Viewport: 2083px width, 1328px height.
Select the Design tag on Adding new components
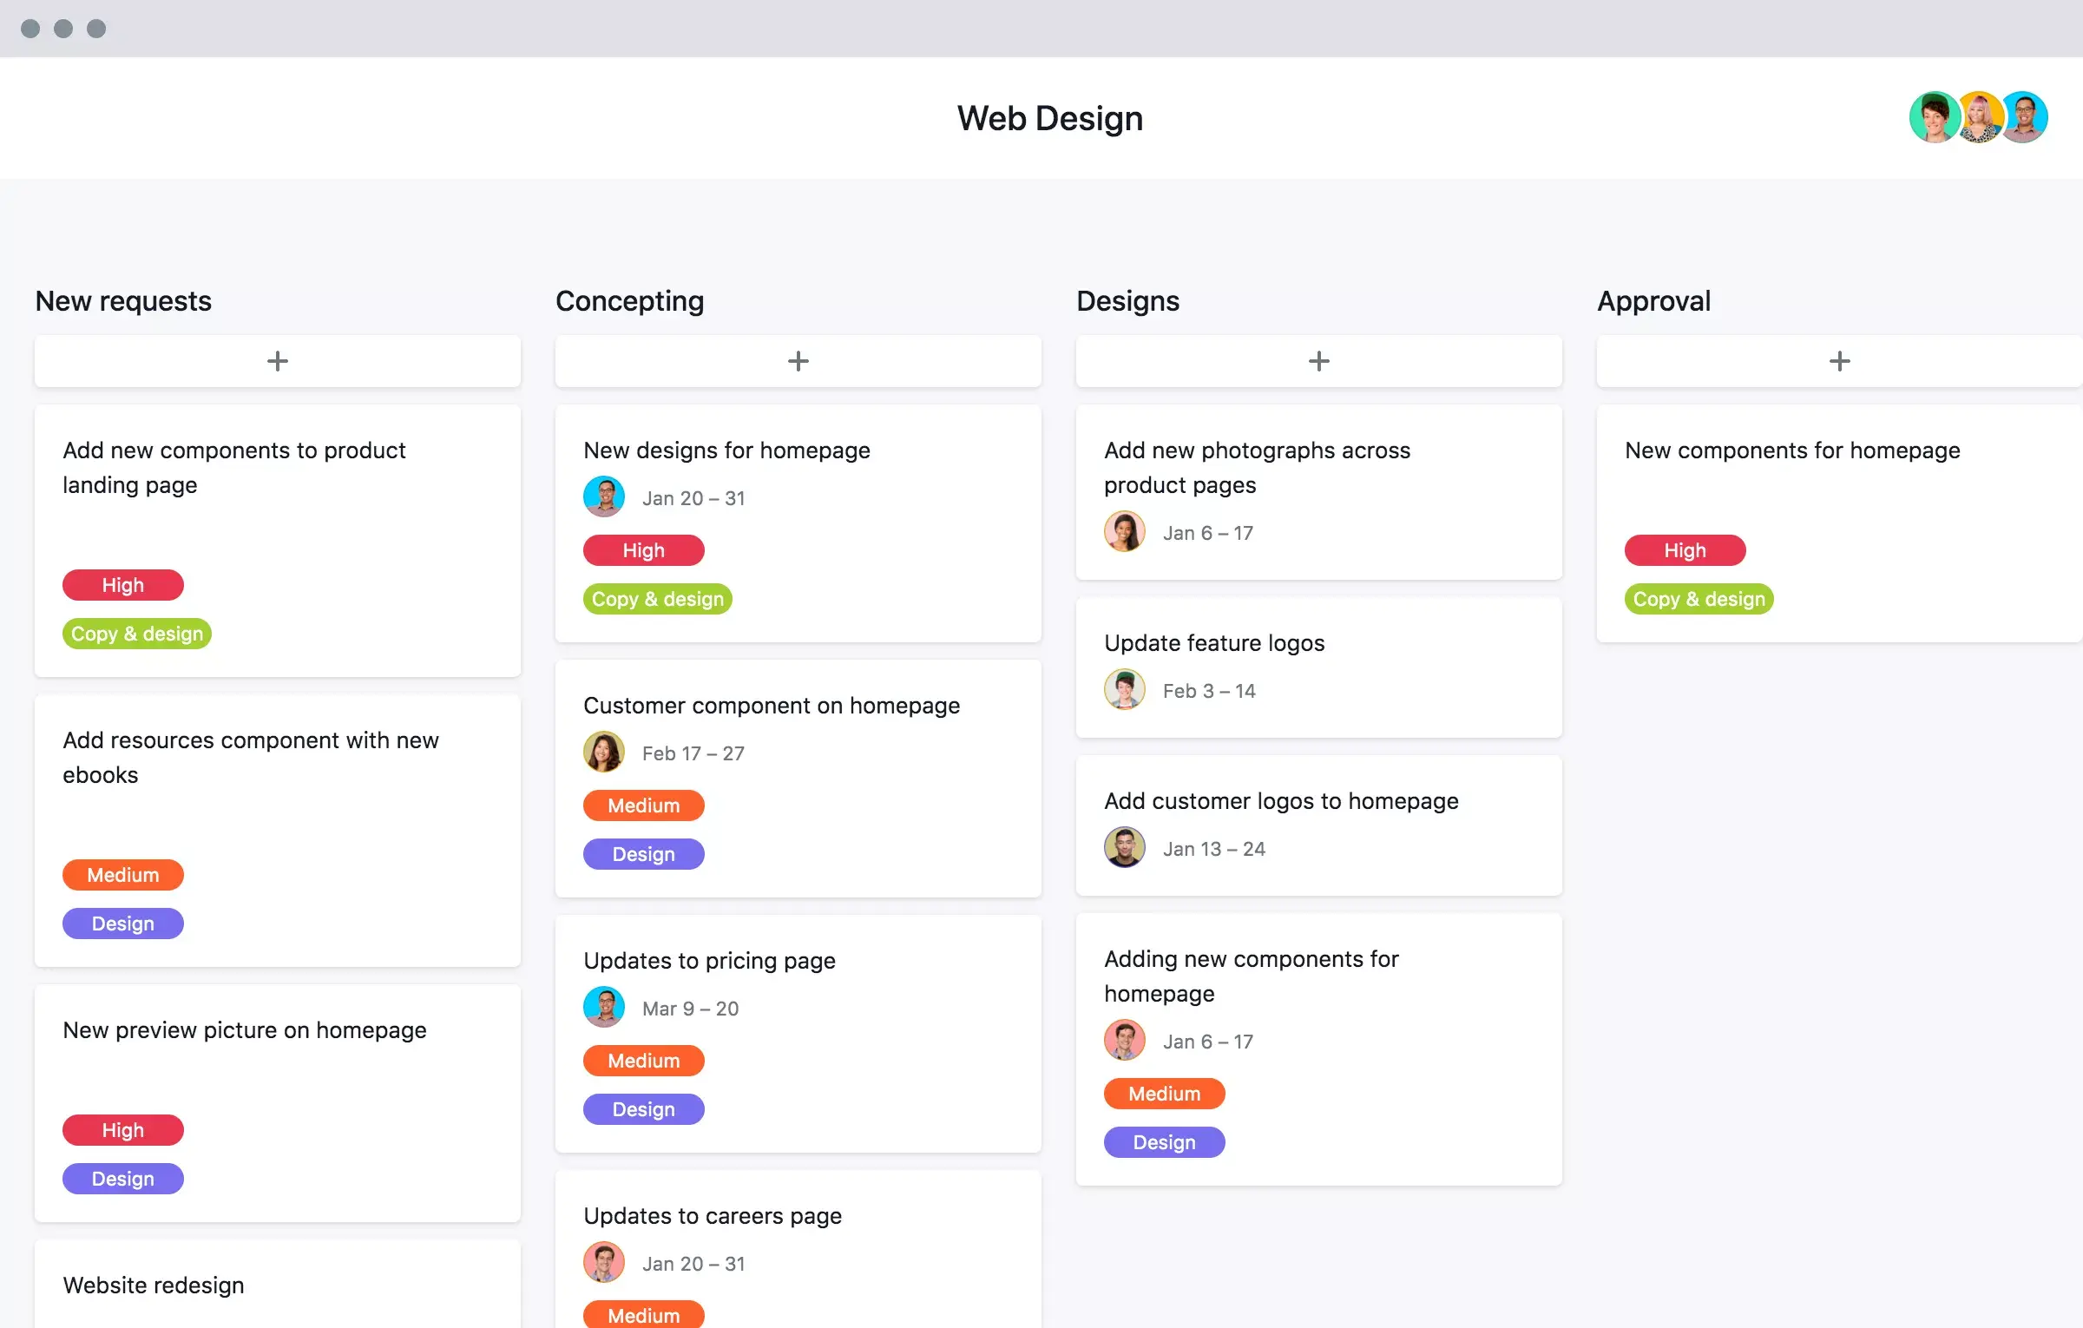pyautogui.click(x=1165, y=1141)
